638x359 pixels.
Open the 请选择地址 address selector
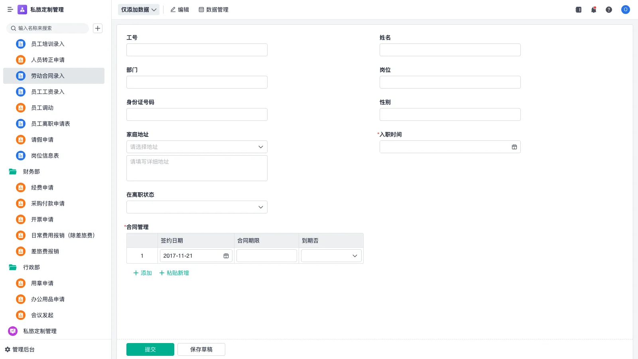197,147
